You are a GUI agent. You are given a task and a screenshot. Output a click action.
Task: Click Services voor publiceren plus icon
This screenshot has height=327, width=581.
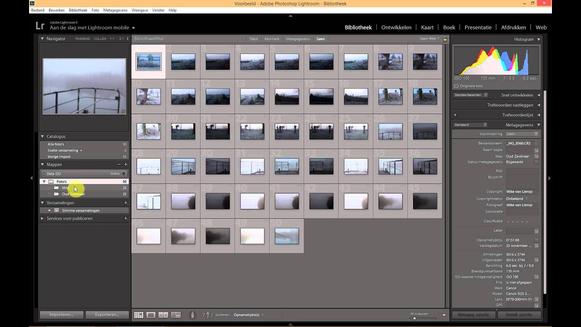point(126,218)
